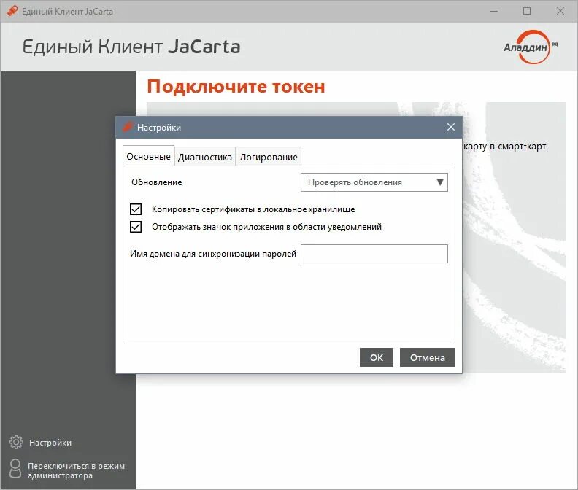Click the Обновление label
578x490 pixels.
click(x=157, y=182)
